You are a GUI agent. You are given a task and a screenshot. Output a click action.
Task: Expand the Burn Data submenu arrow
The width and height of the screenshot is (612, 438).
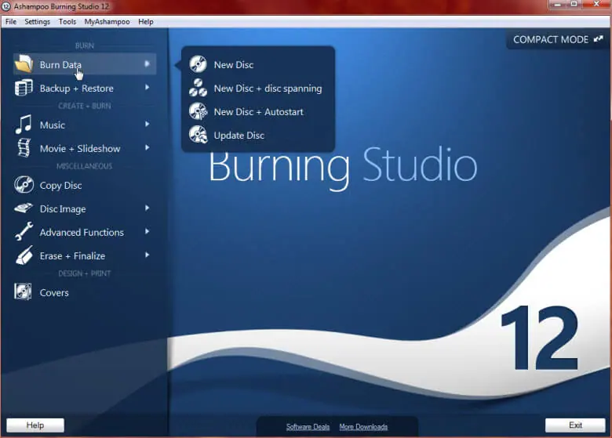[148, 64]
